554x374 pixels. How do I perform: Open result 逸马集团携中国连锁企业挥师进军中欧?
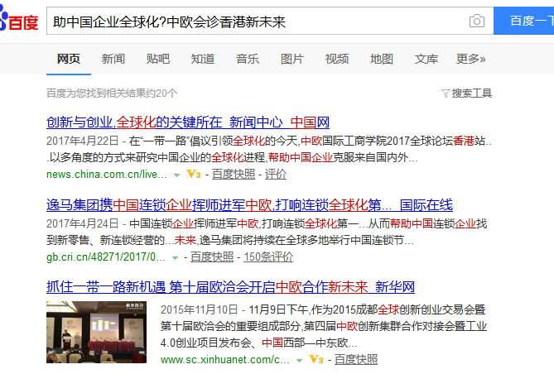(249, 205)
